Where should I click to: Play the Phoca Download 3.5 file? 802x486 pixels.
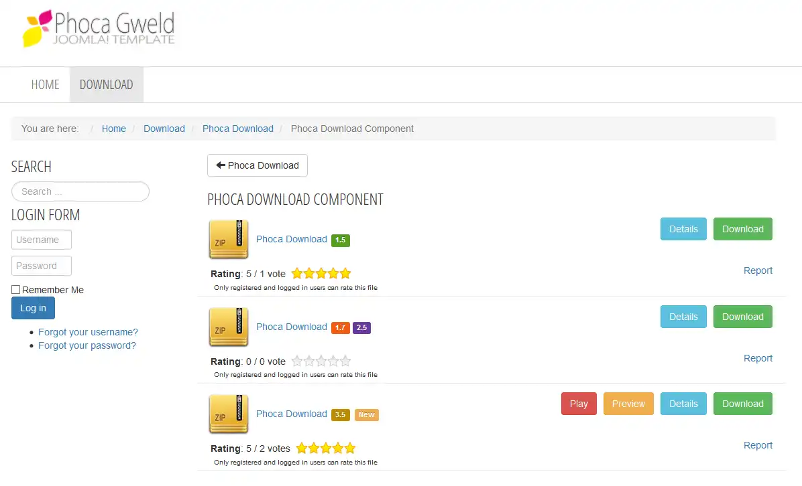click(x=579, y=404)
